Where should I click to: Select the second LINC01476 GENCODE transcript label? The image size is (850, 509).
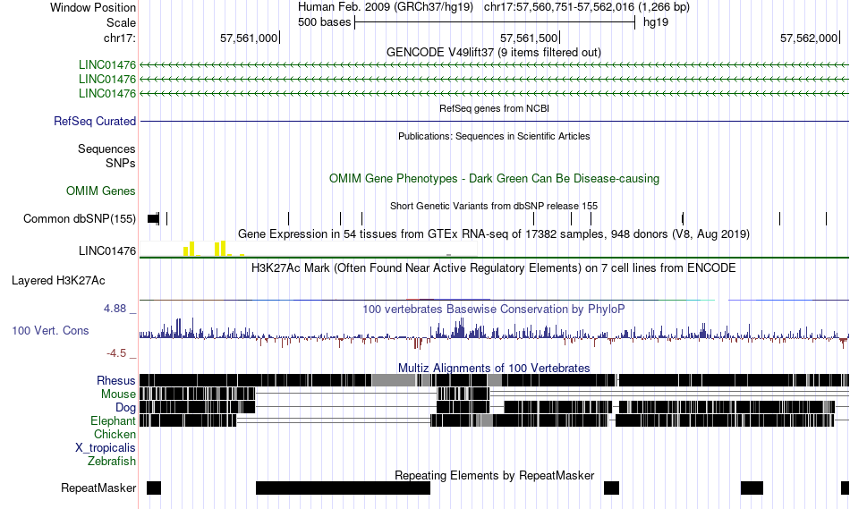[x=107, y=79]
